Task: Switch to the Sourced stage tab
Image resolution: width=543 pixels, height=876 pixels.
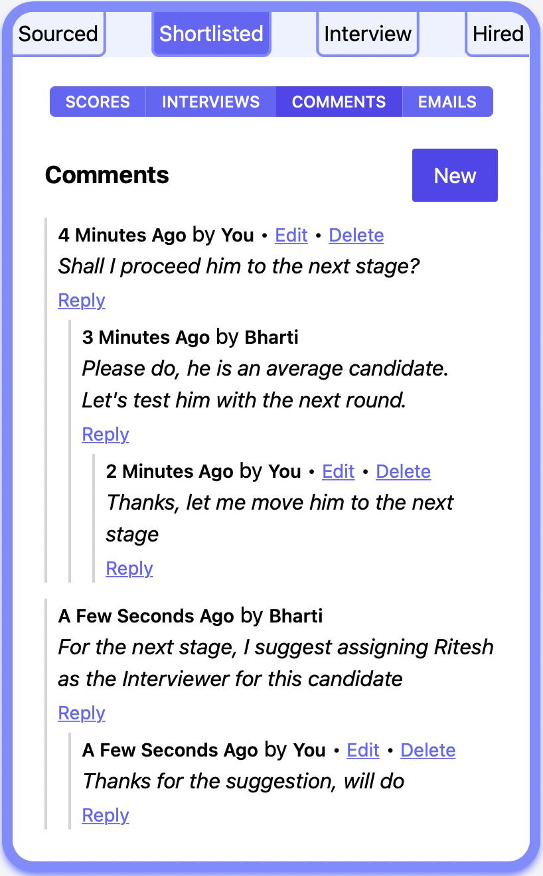Action: (58, 34)
